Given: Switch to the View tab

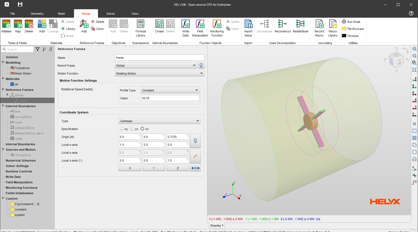Looking at the screenshot, I should click(x=135, y=14).
